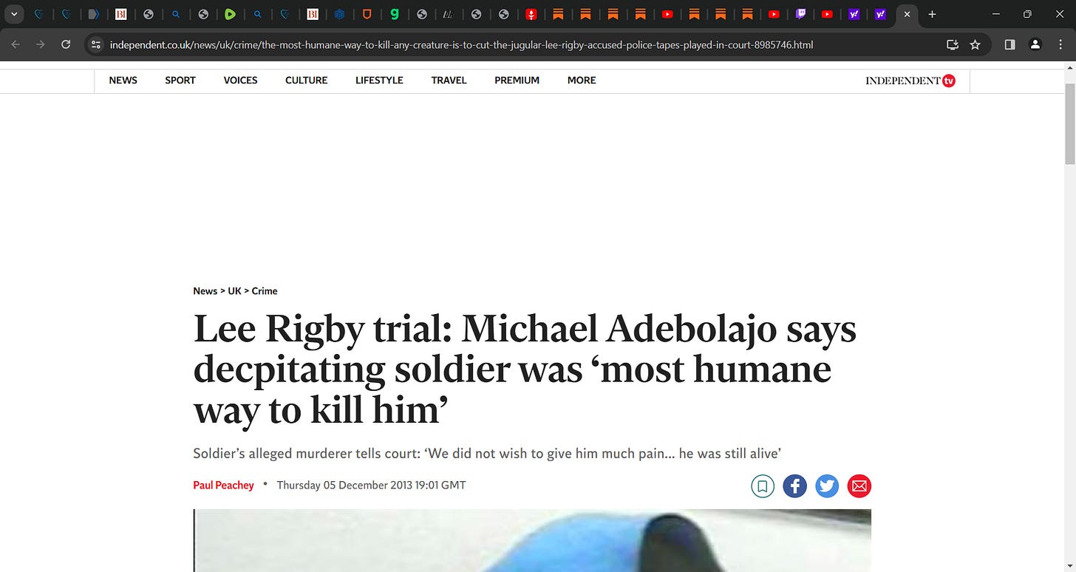Expand the MORE navigation menu
Image resolution: width=1076 pixels, height=572 pixels.
coord(582,81)
